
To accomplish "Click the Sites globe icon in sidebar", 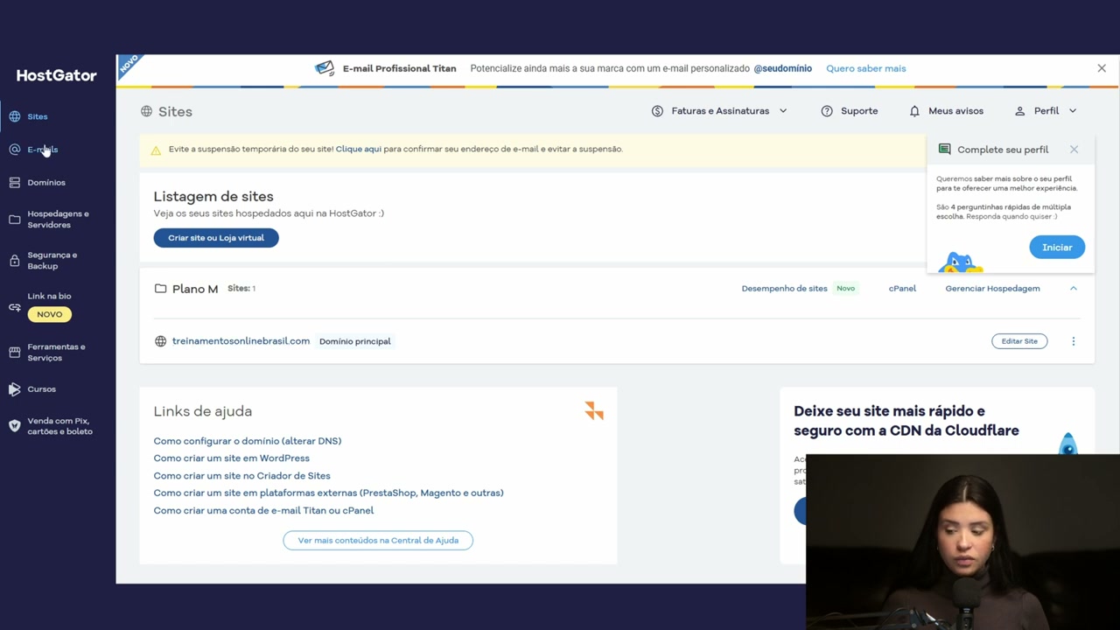I will click(15, 116).
